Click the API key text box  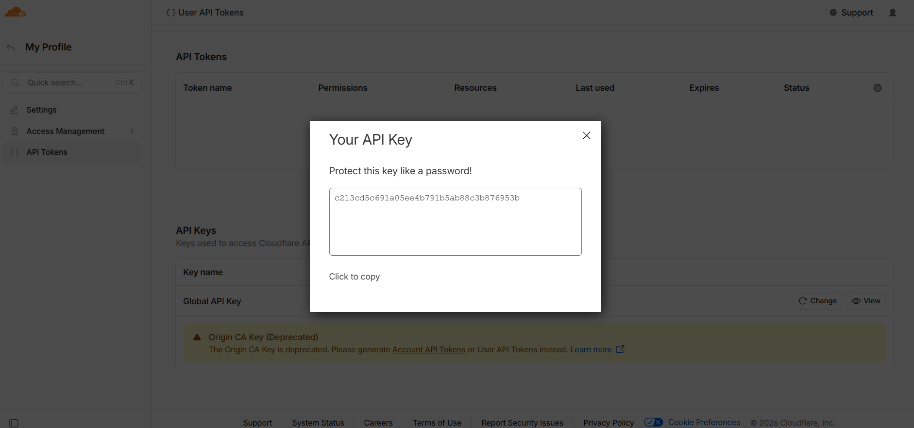click(x=456, y=222)
